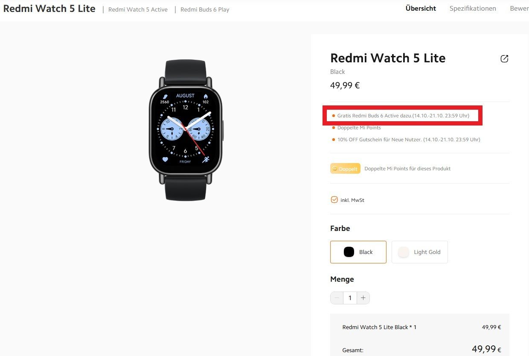
Task: Click the Doppelte Mi Points bullet
Action: pyautogui.click(x=359, y=128)
